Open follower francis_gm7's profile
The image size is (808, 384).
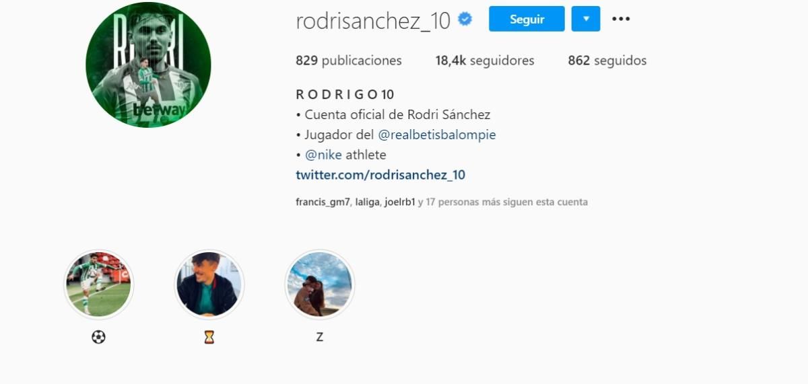[x=323, y=202]
